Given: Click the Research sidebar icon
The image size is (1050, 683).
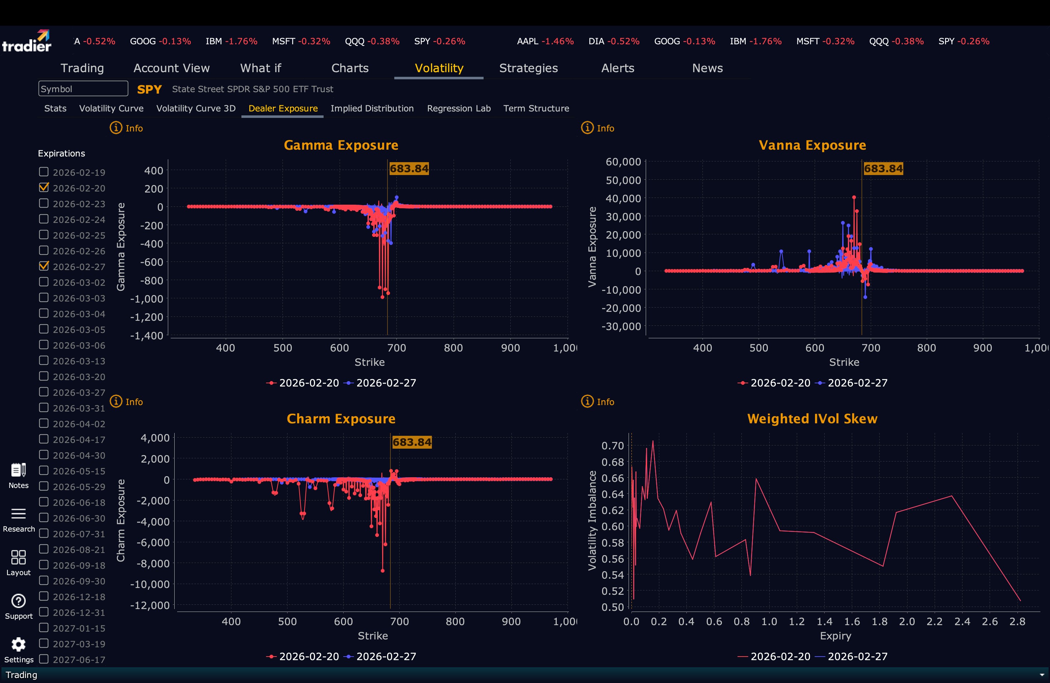Looking at the screenshot, I should pyautogui.click(x=19, y=514).
